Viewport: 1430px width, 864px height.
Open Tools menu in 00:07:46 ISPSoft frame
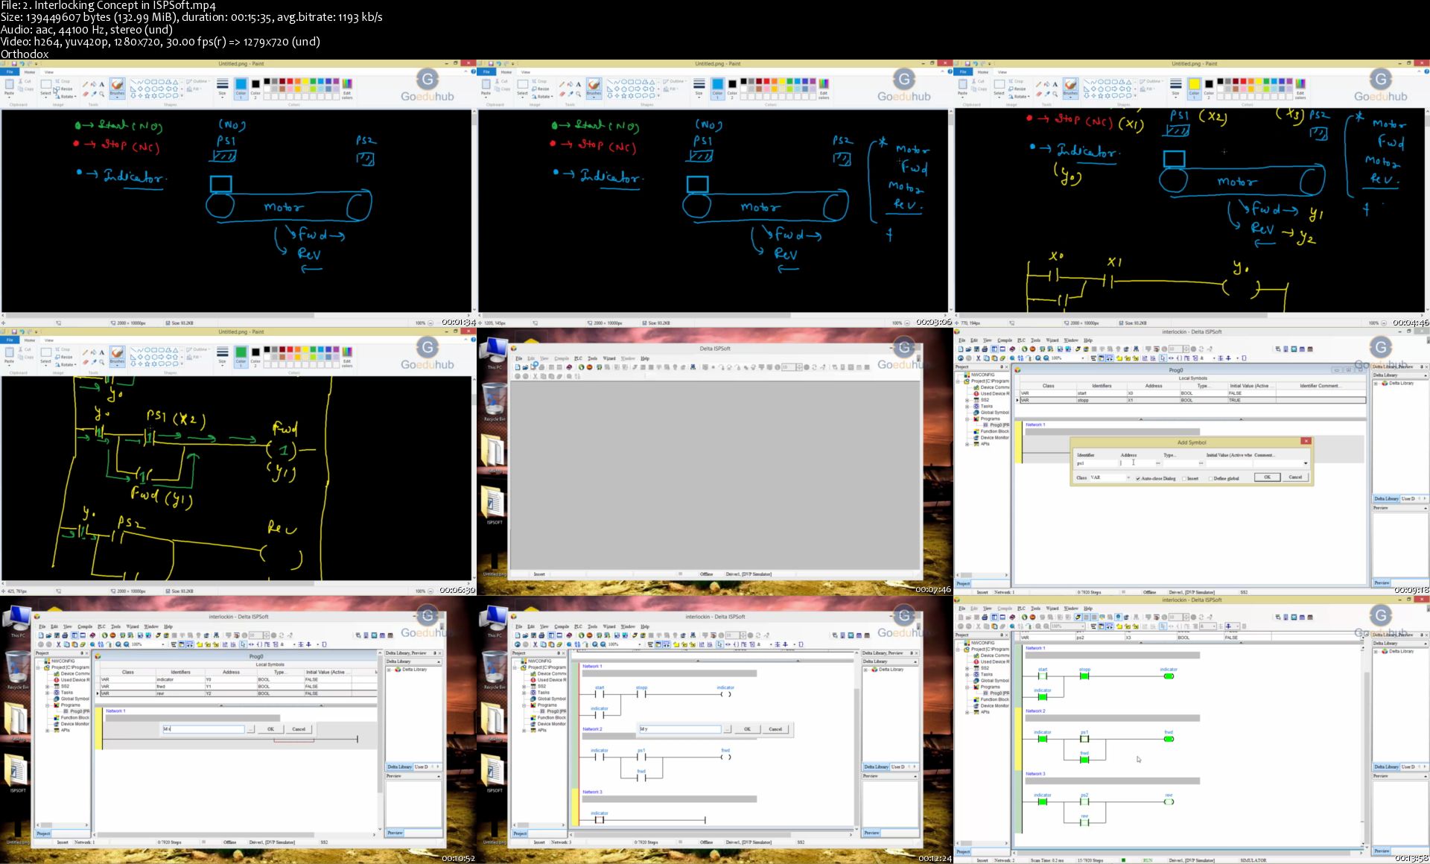tap(593, 358)
